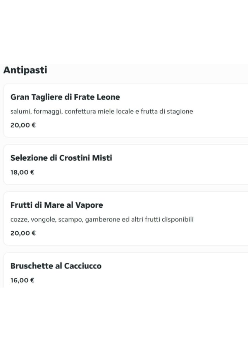Click the Antipasti section heading

coord(25,70)
